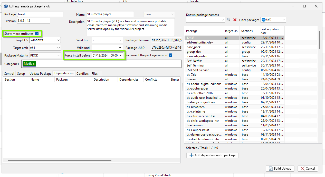Select the tis-clamwin package row
Image resolution: width=325 pixels, height=177 pixels.
234,125
